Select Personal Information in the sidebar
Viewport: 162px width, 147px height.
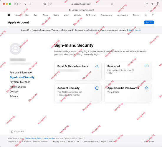pos(21,73)
